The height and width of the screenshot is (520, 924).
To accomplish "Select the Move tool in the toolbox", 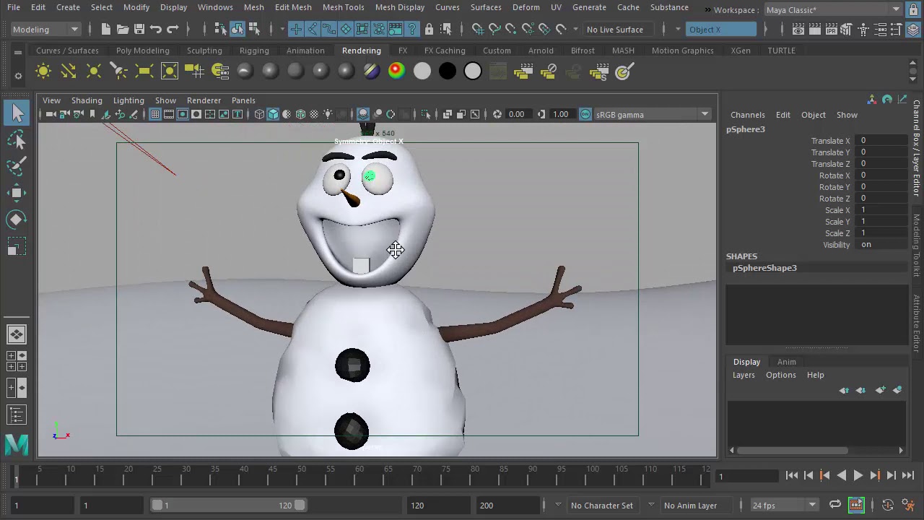I will pyautogui.click(x=17, y=193).
